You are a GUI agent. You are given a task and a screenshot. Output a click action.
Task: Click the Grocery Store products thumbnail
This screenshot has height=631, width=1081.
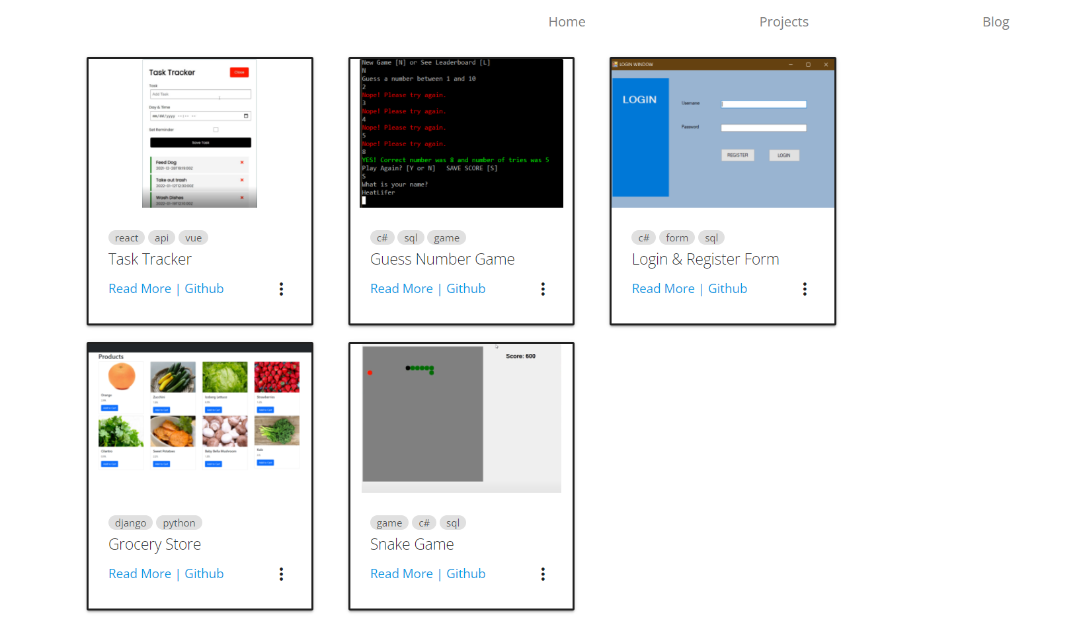click(200, 418)
